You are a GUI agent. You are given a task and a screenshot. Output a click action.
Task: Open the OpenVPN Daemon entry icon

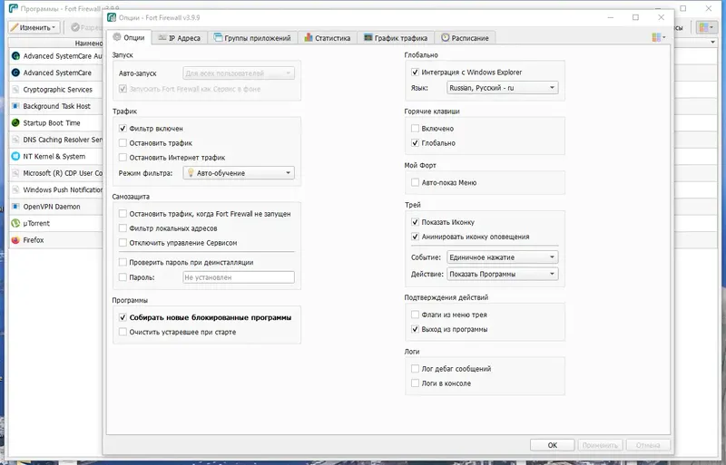(15, 207)
